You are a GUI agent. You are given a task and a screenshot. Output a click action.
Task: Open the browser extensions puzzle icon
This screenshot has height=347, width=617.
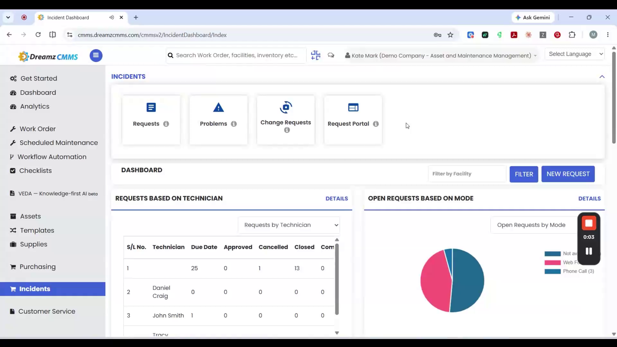click(572, 35)
